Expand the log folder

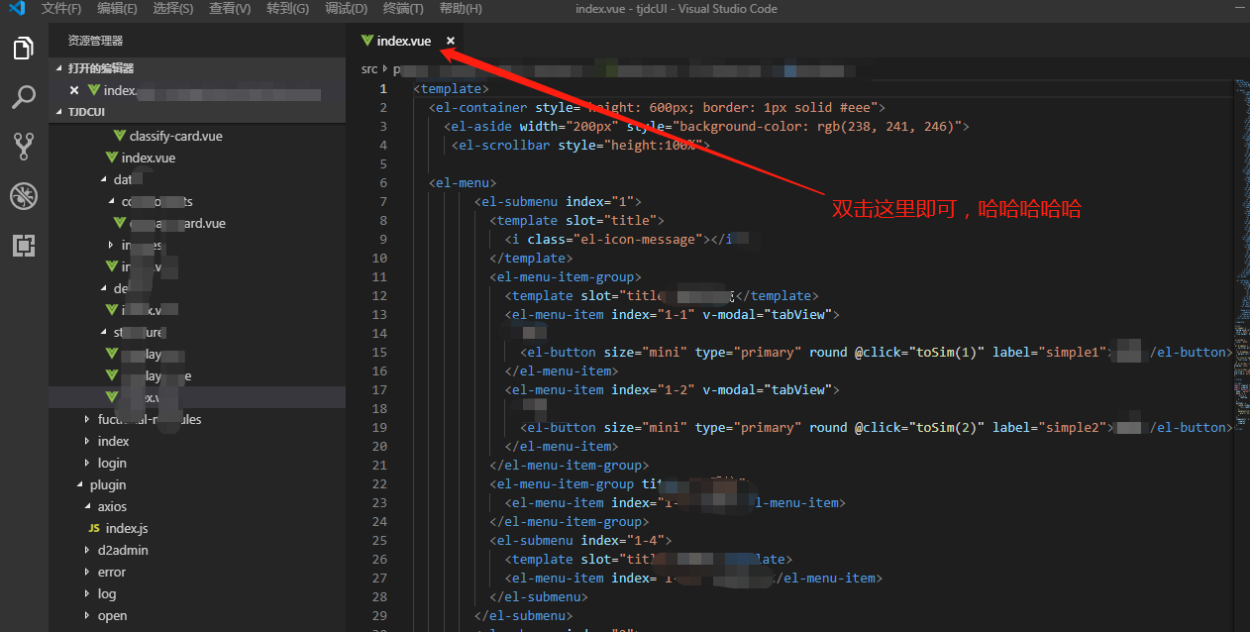coord(197,593)
